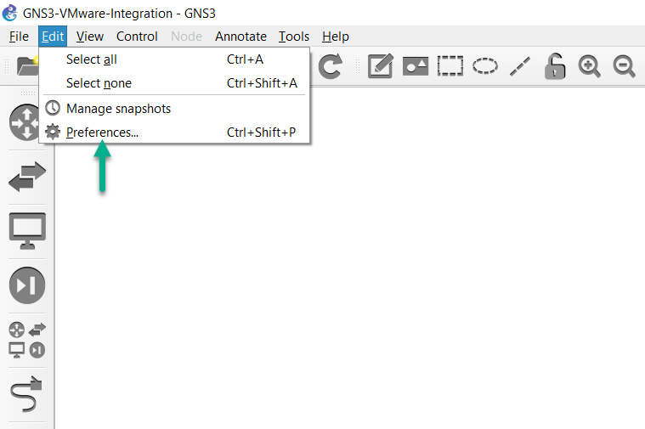Screen dimensions: 645x429
Task: Click the grayed-out Node menu
Action: pos(186,37)
